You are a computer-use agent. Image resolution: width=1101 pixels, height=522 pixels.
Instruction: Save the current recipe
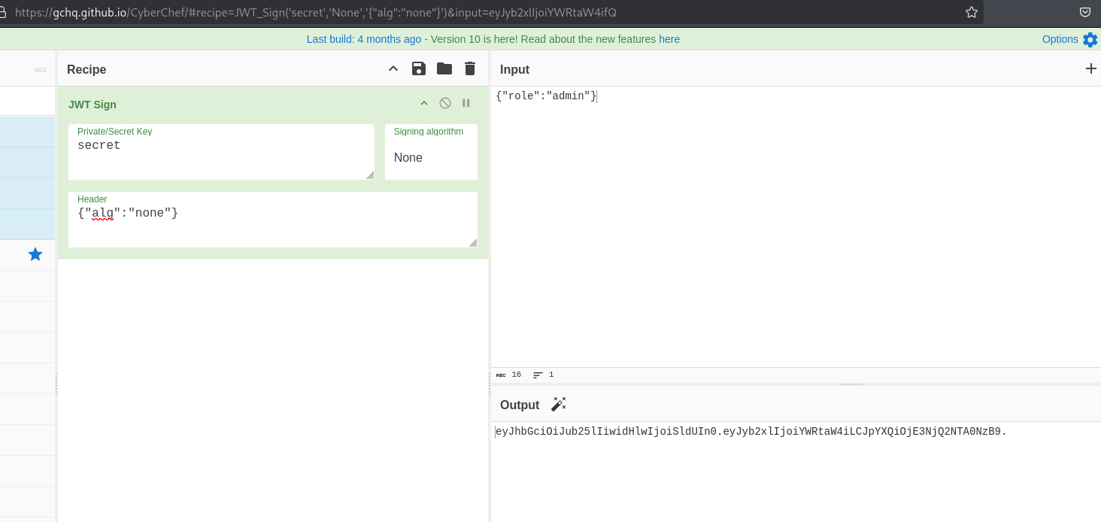419,69
